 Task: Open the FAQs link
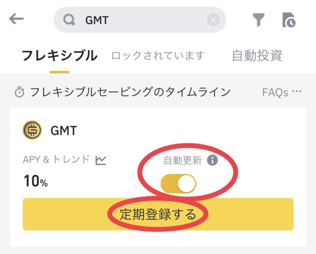pyautogui.click(x=275, y=92)
